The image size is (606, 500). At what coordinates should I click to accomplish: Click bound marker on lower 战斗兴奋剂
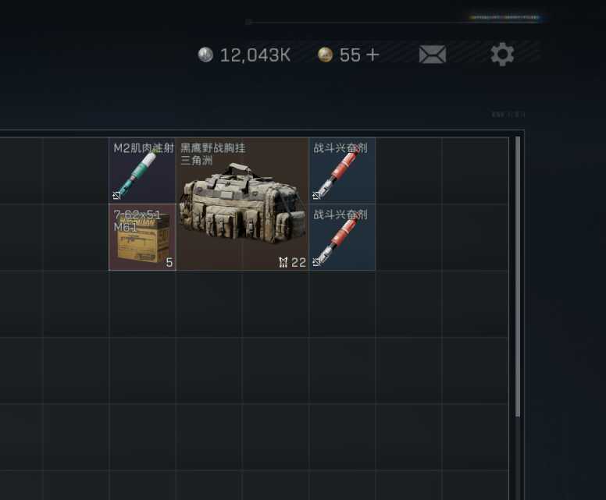point(316,262)
